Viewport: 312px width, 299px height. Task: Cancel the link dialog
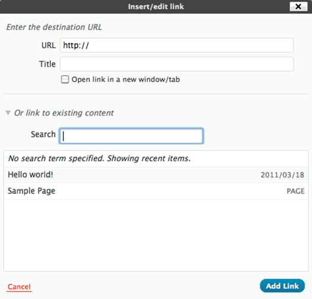click(x=19, y=287)
